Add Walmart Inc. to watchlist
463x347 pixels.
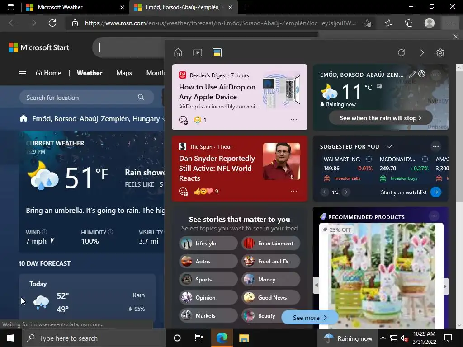pos(369,159)
